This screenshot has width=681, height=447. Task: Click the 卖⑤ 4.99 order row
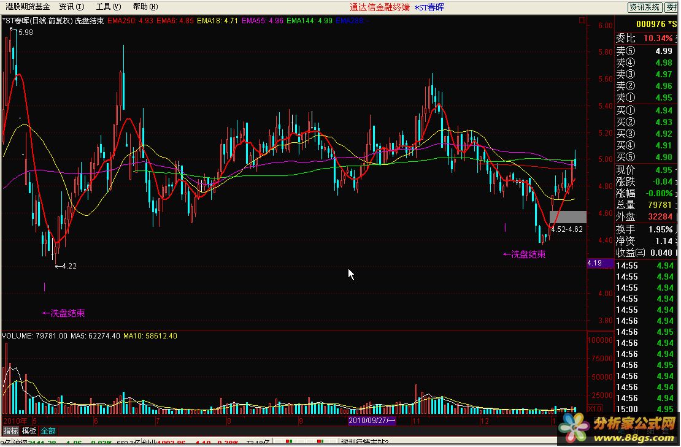[x=646, y=51]
